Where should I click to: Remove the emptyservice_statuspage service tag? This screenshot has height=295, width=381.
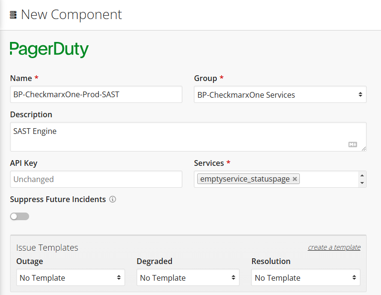tap(295, 179)
